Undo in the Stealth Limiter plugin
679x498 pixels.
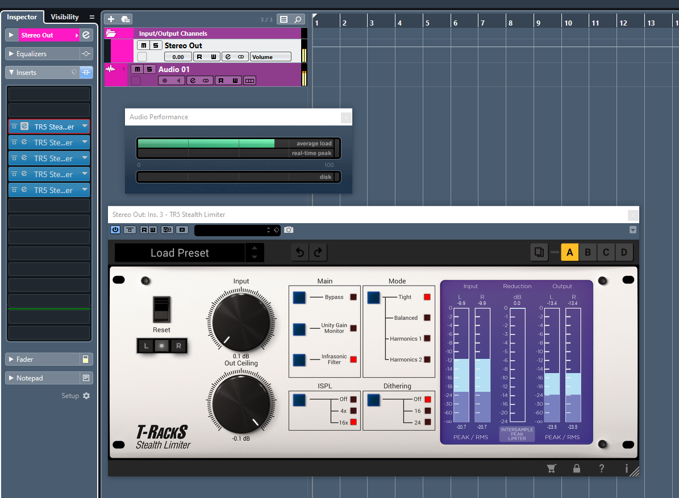click(299, 252)
